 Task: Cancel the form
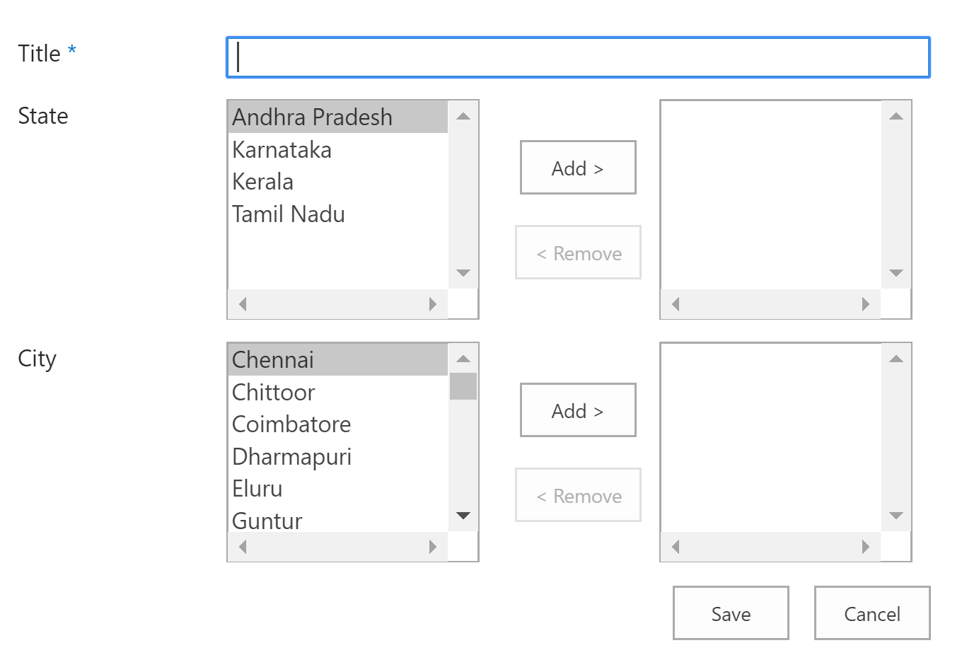pos(871,613)
